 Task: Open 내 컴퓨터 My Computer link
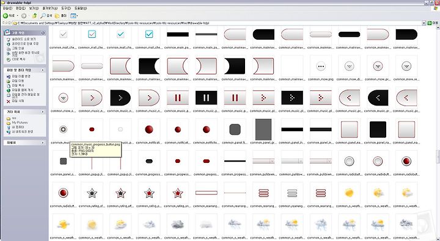pyautogui.click(x=15, y=128)
